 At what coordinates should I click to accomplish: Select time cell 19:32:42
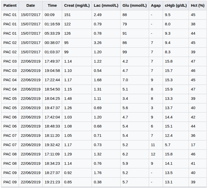pos(52,145)
